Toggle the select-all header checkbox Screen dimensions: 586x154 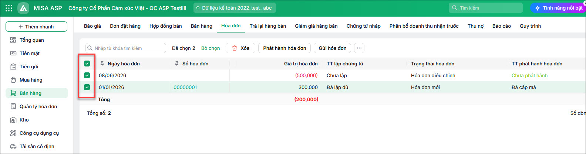pyautogui.click(x=87, y=64)
